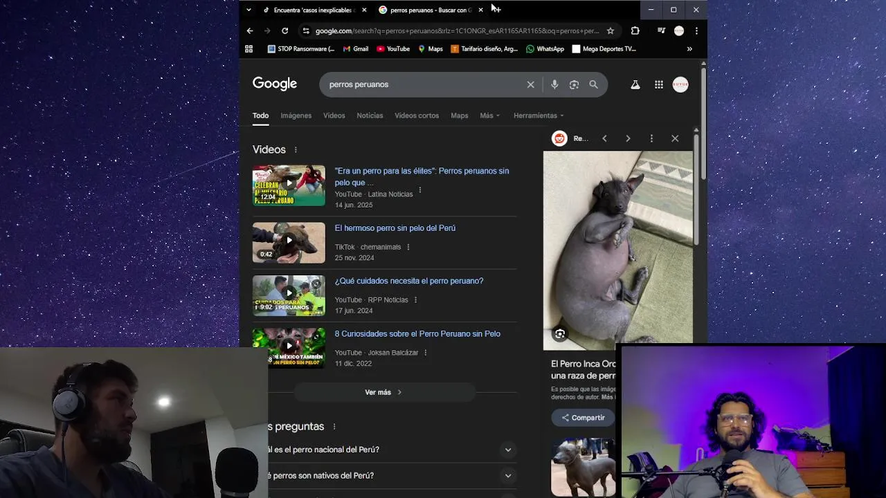Open the Tarifario diseño bookmark

[484, 49]
